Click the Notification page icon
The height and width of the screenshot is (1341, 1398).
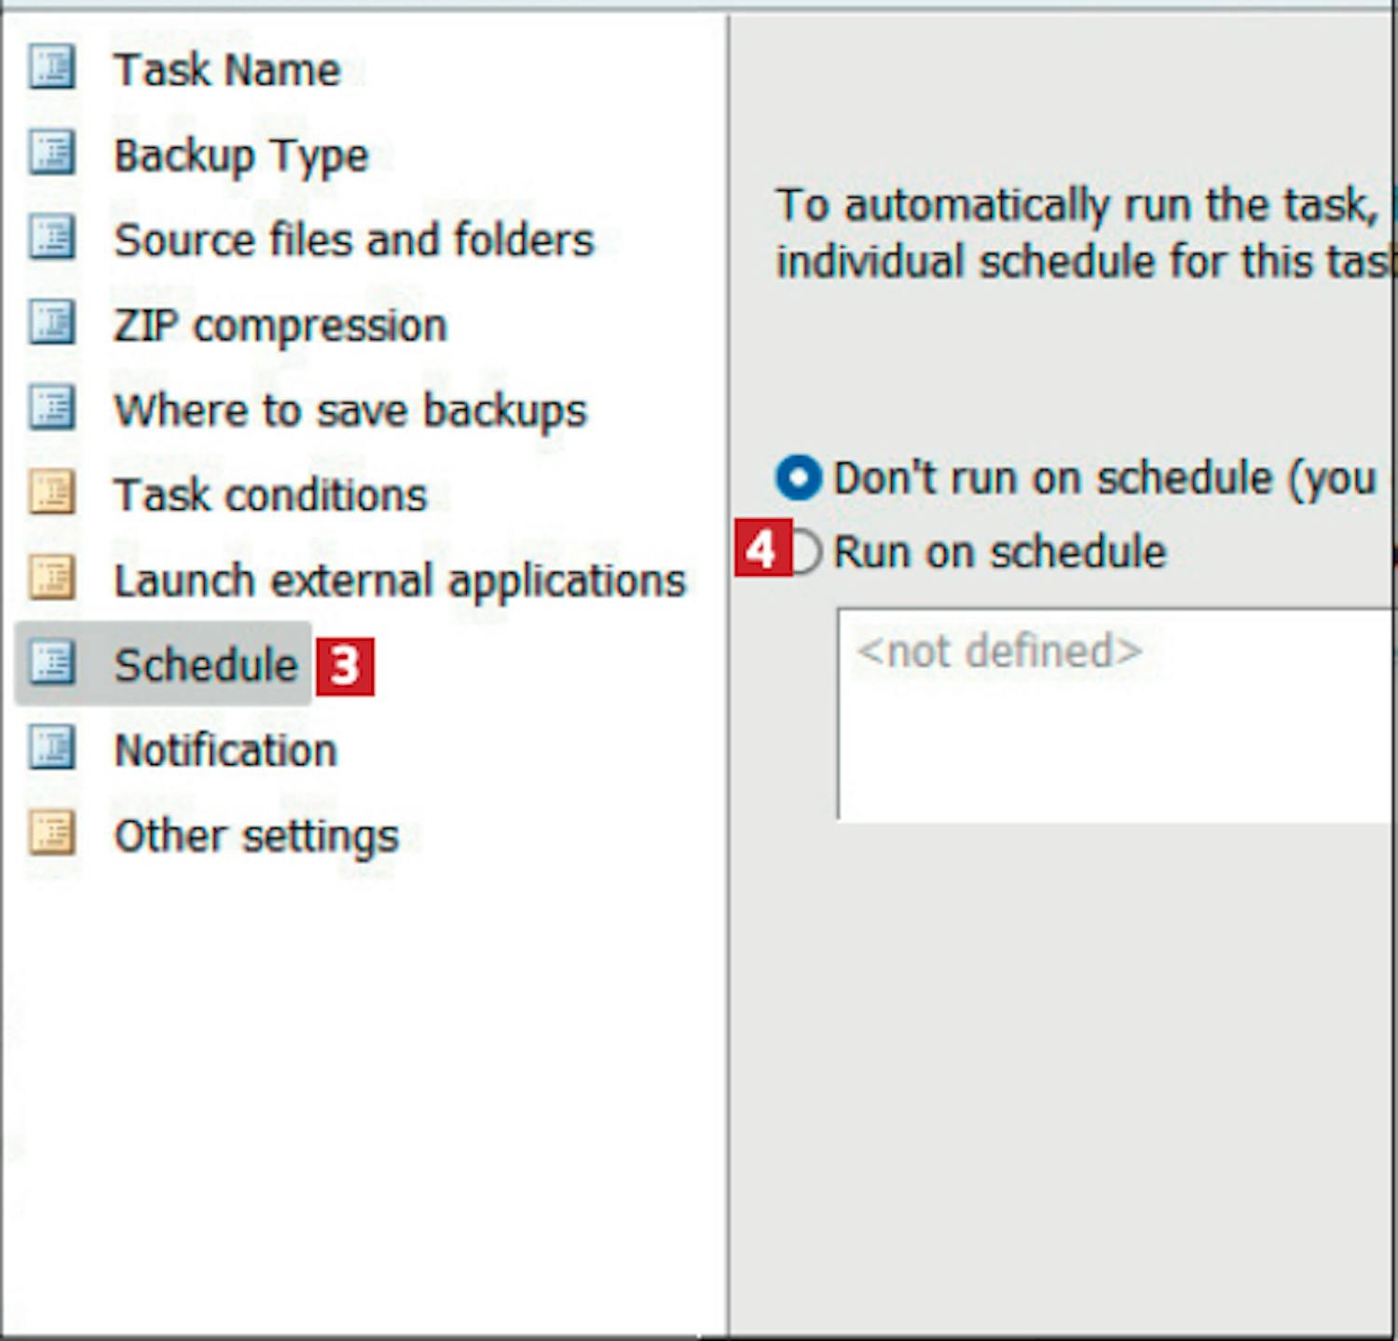pos(51,748)
